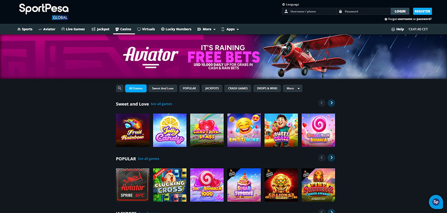Click the SportPesa Global logo
447x213 pixels.
[44, 12]
